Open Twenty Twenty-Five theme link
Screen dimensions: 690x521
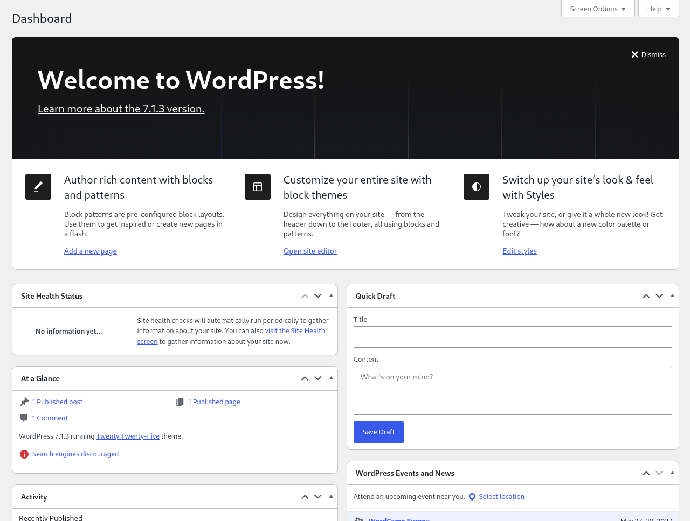(128, 436)
